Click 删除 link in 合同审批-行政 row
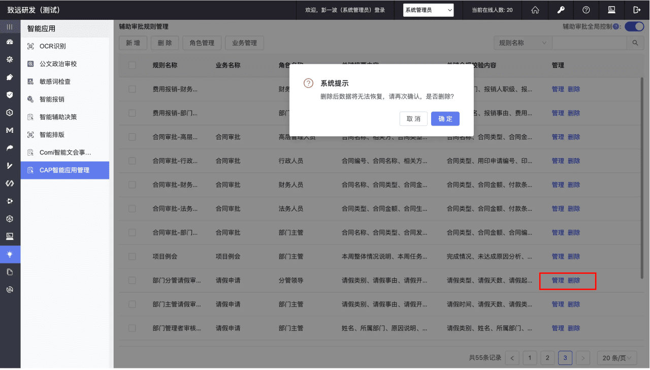Screen dimensions: 650x370 tap(574, 161)
